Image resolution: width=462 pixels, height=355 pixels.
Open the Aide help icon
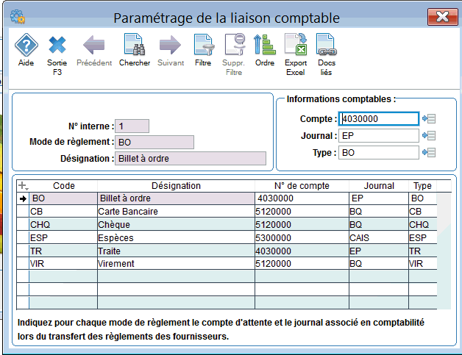coord(26,50)
